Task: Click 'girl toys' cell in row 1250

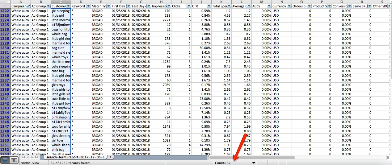Action: click(x=61, y=140)
